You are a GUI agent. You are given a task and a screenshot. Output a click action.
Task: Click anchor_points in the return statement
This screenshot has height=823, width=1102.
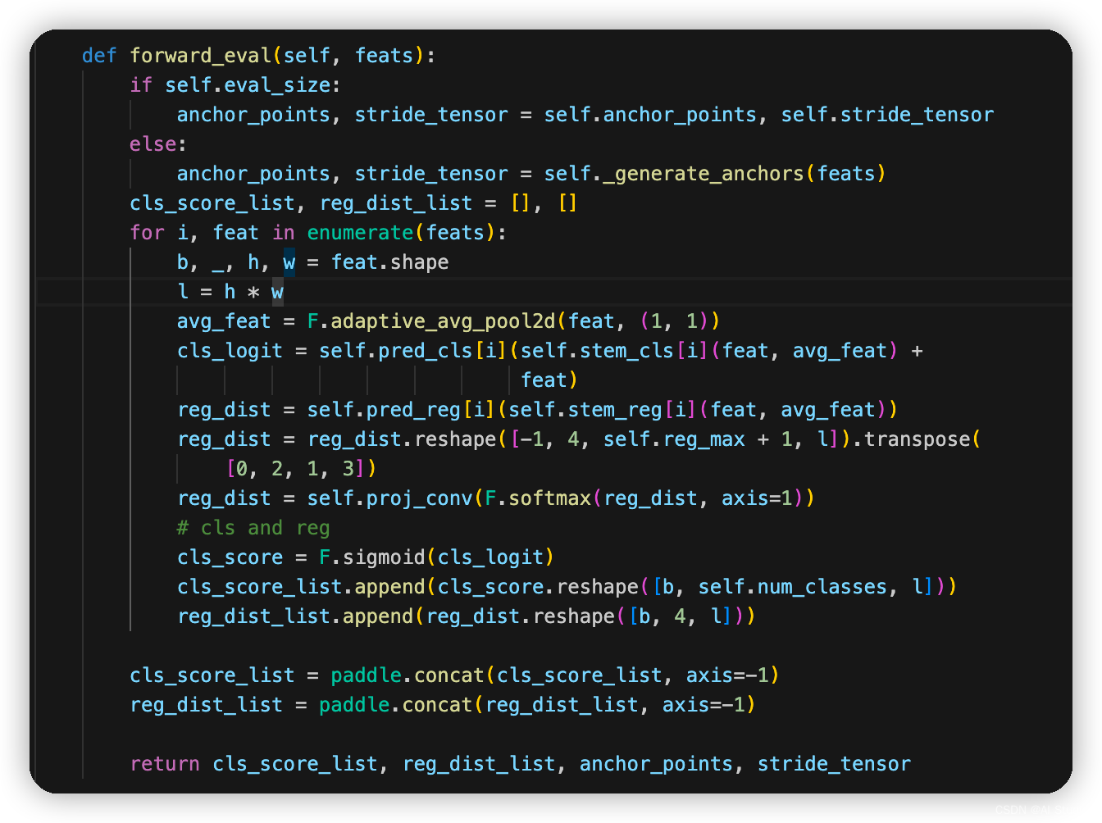click(x=657, y=764)
